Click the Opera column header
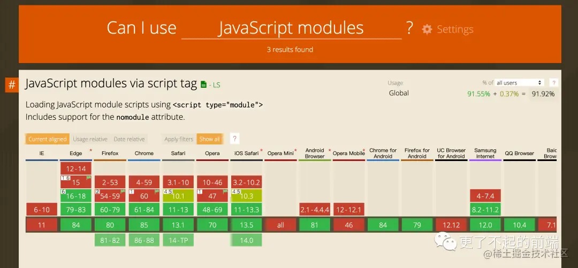The width and height of the screenshot is (578, 268). tap(212, 154)
